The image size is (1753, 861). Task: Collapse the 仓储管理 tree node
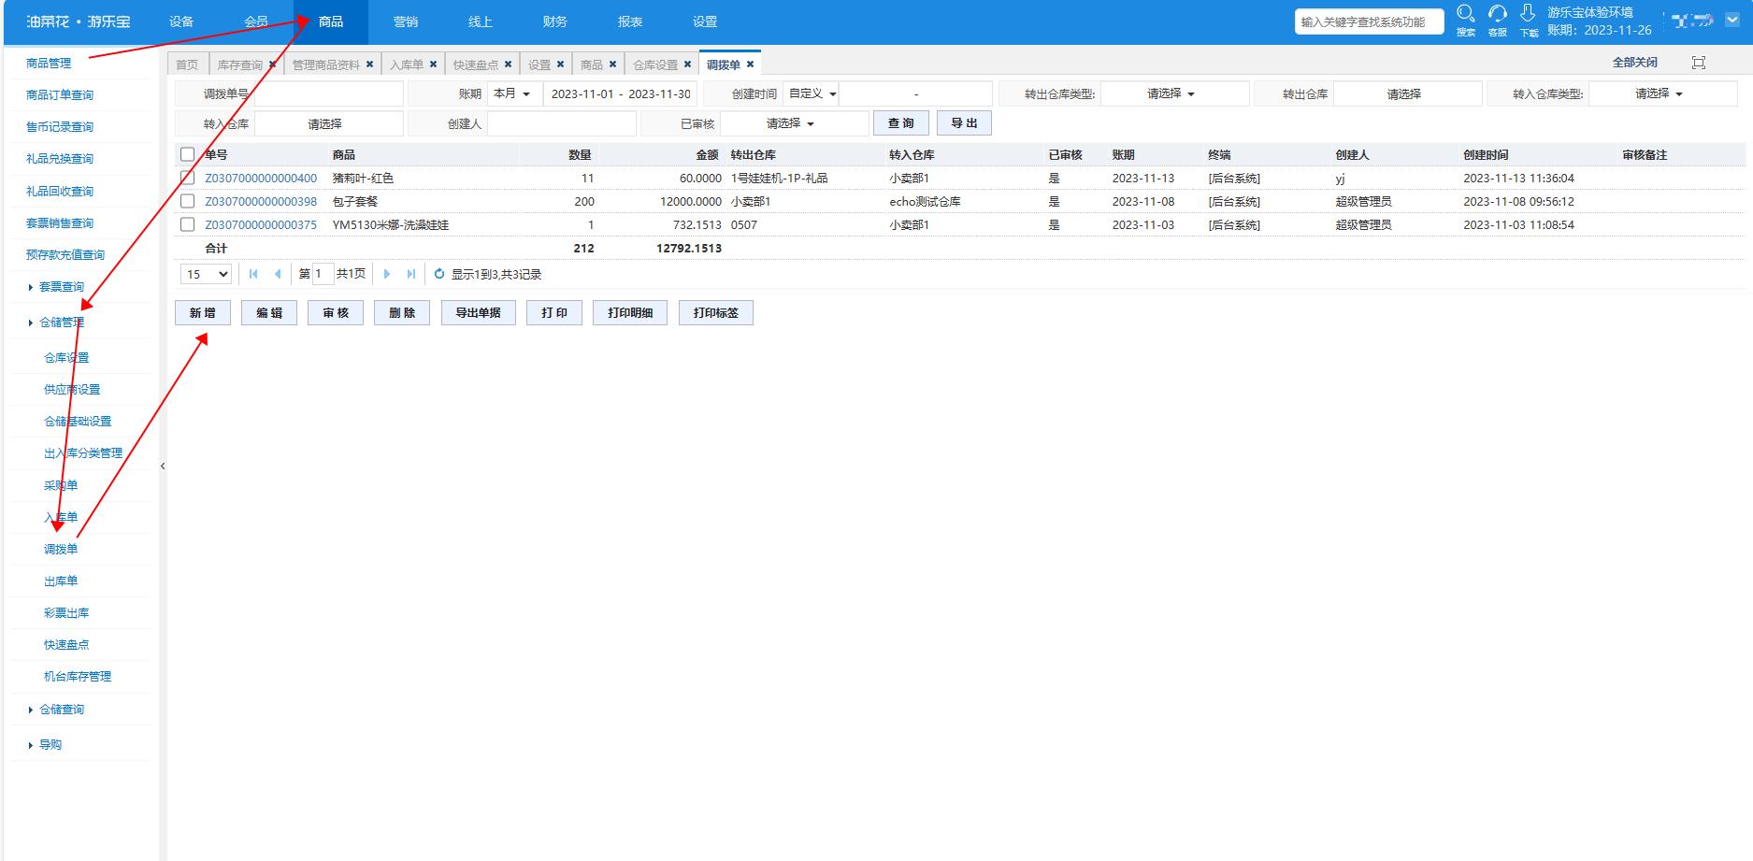point(31,323)
